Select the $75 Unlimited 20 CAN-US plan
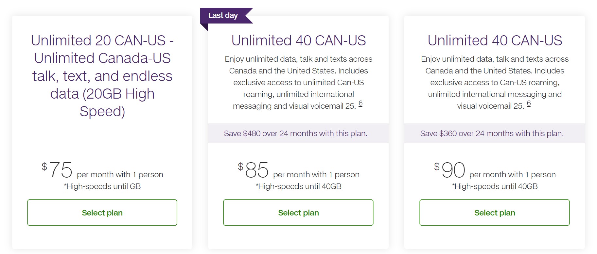This screenshot has width=597, height=254. pyautogui.click(x=102, y=213)
